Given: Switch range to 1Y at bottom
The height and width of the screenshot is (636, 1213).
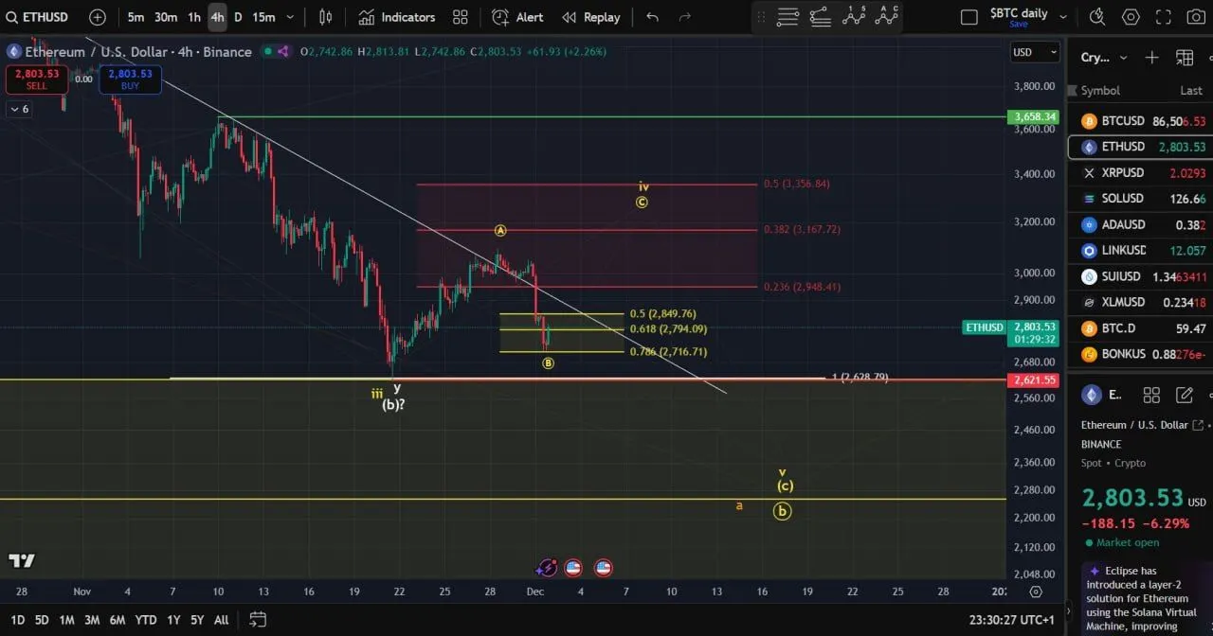Looking at the screenshot, I should tap(172, 620).
